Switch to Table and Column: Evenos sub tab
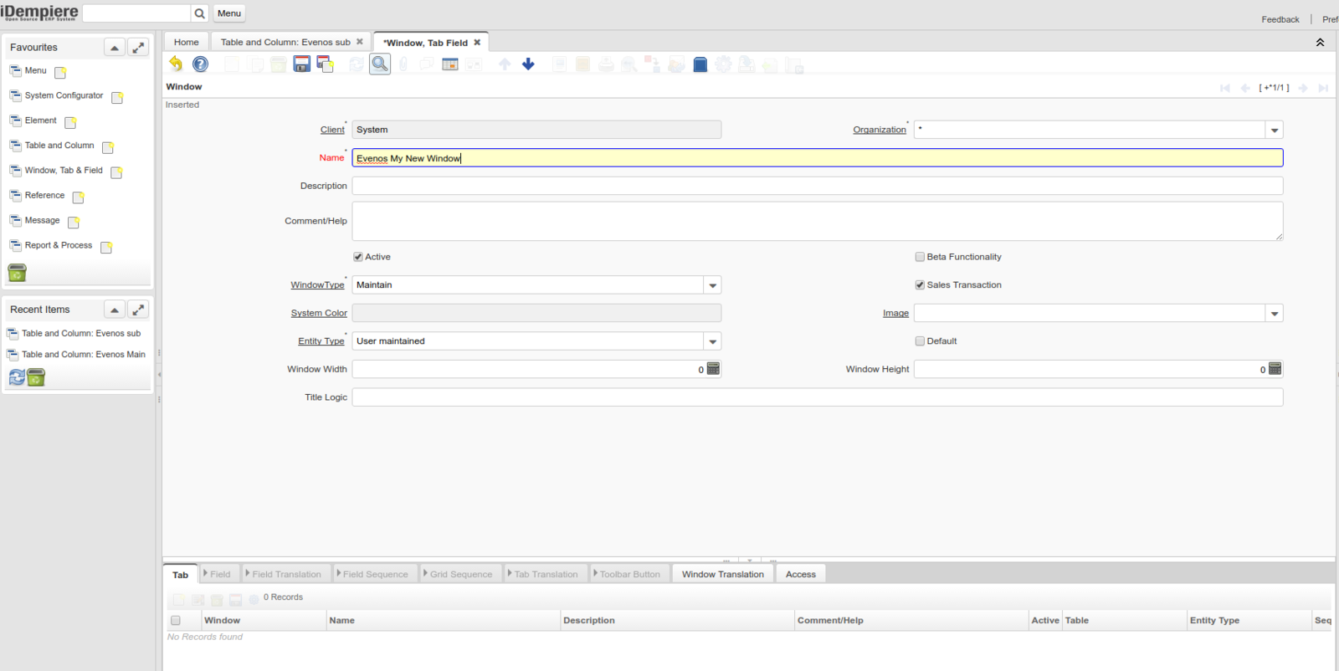 285,42
